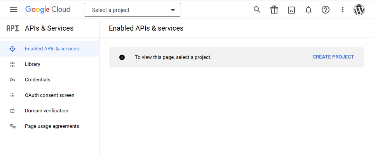Click the APIs & Services header
This screenshot has width=373, height=155.
click(x=49, y=28)
